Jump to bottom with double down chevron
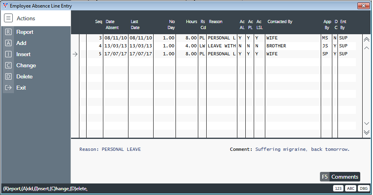 (367, 132)
